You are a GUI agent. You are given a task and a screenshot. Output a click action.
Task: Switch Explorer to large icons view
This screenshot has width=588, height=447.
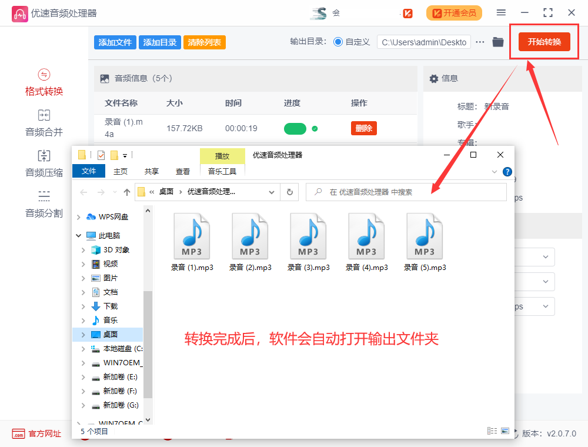(x=505, y=431)
